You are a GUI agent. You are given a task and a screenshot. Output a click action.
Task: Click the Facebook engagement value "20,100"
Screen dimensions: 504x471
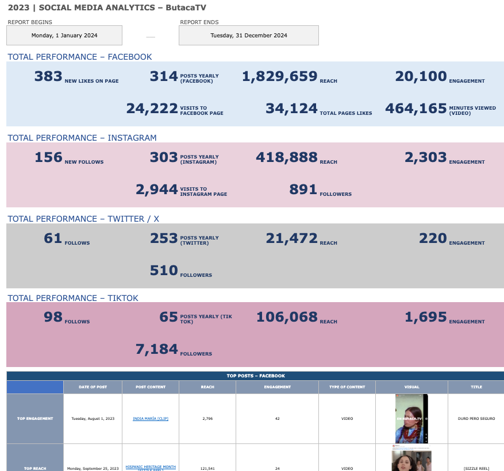click(x=421, y=76)
